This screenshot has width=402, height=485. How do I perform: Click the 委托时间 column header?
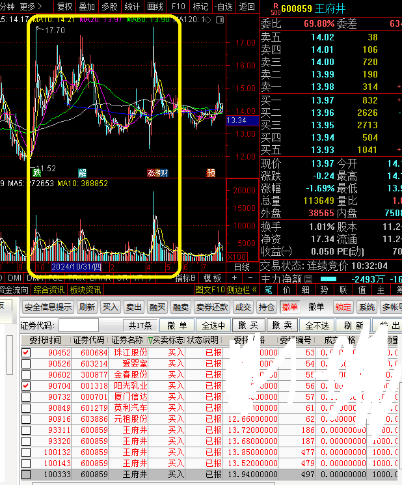click(x=45, y=340)
